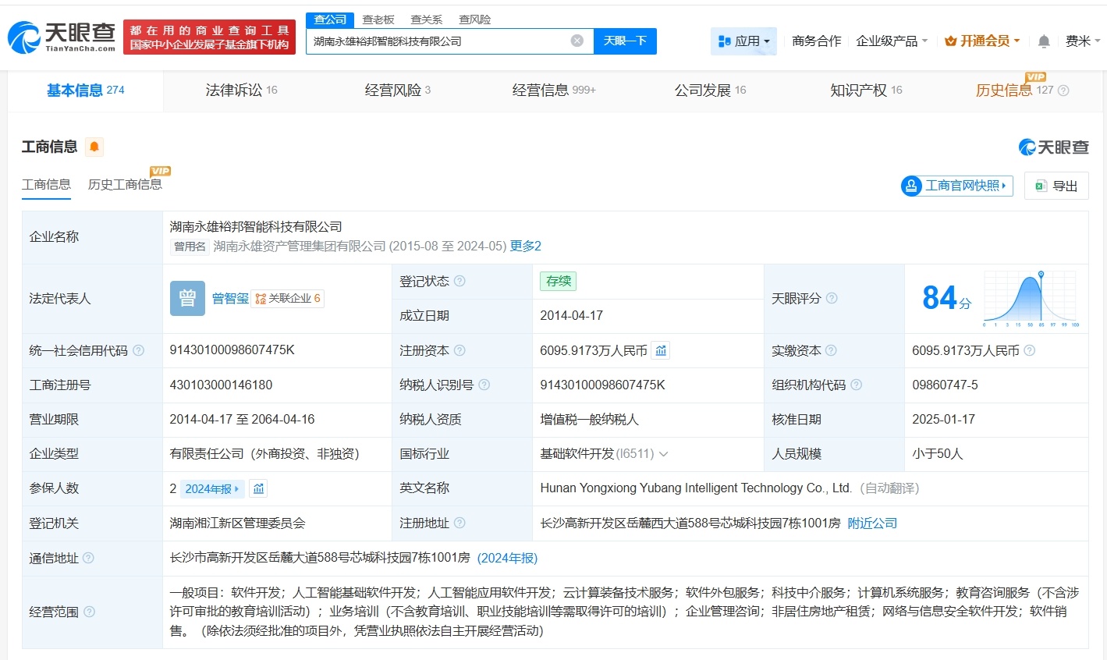Open the notification bell icon

[x=1043, y=41]
